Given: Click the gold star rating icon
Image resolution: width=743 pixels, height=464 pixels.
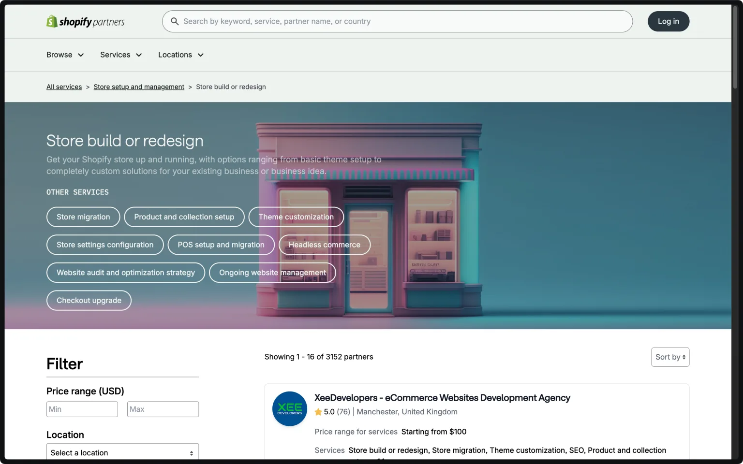Looking at the screenshot, I should point(318,412).
